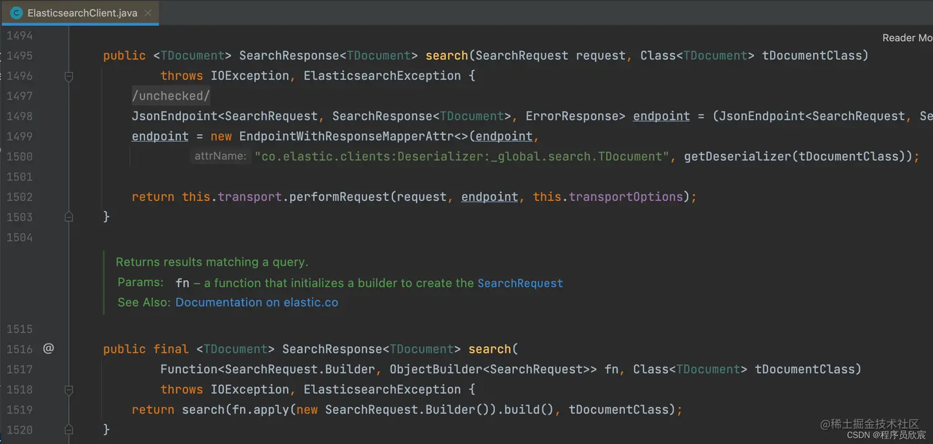The height and width of the screenshot is (444, 933).
Task: Open the 'Documentation on elastic.co' link
Action: (257, 302)
